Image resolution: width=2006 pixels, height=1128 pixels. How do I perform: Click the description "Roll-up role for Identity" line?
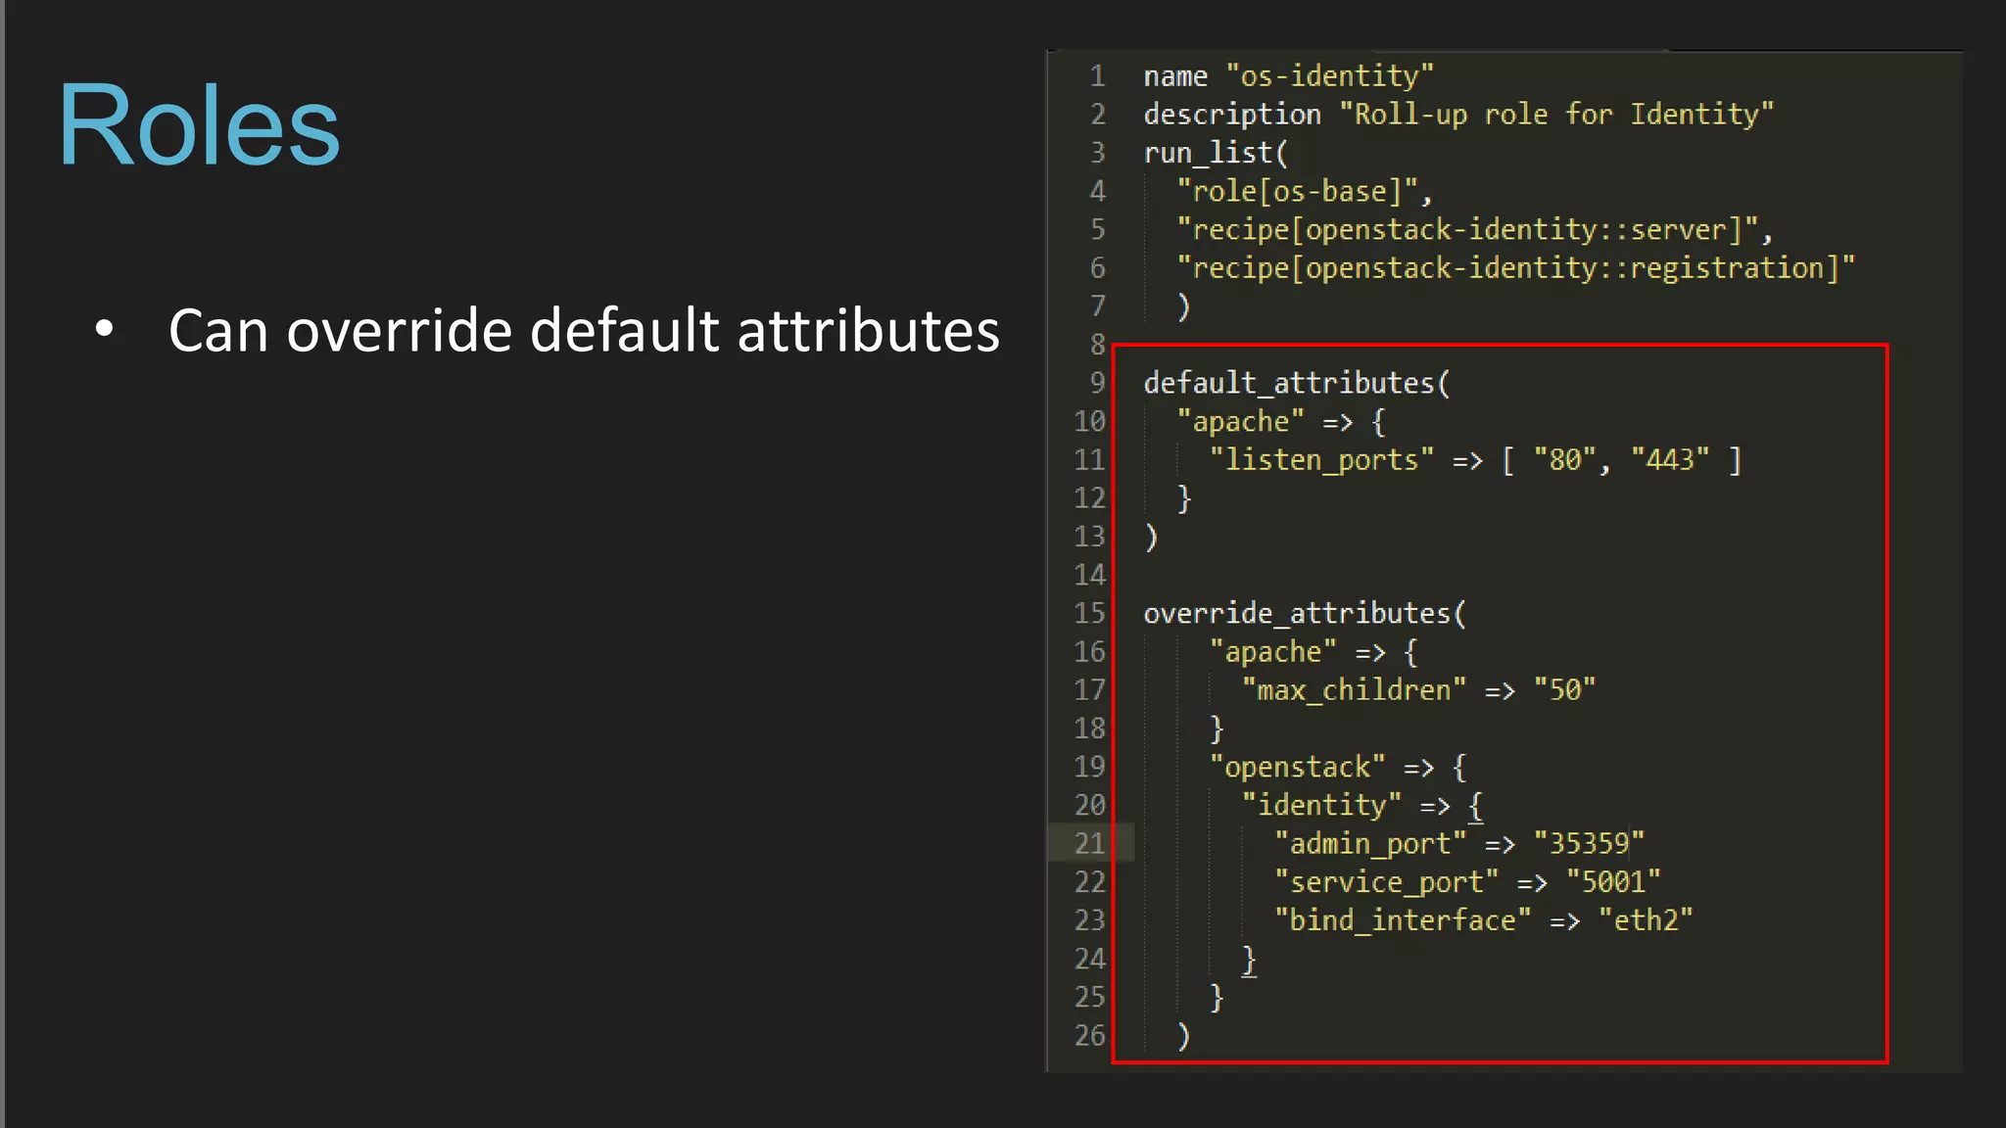coord(1458,114)
